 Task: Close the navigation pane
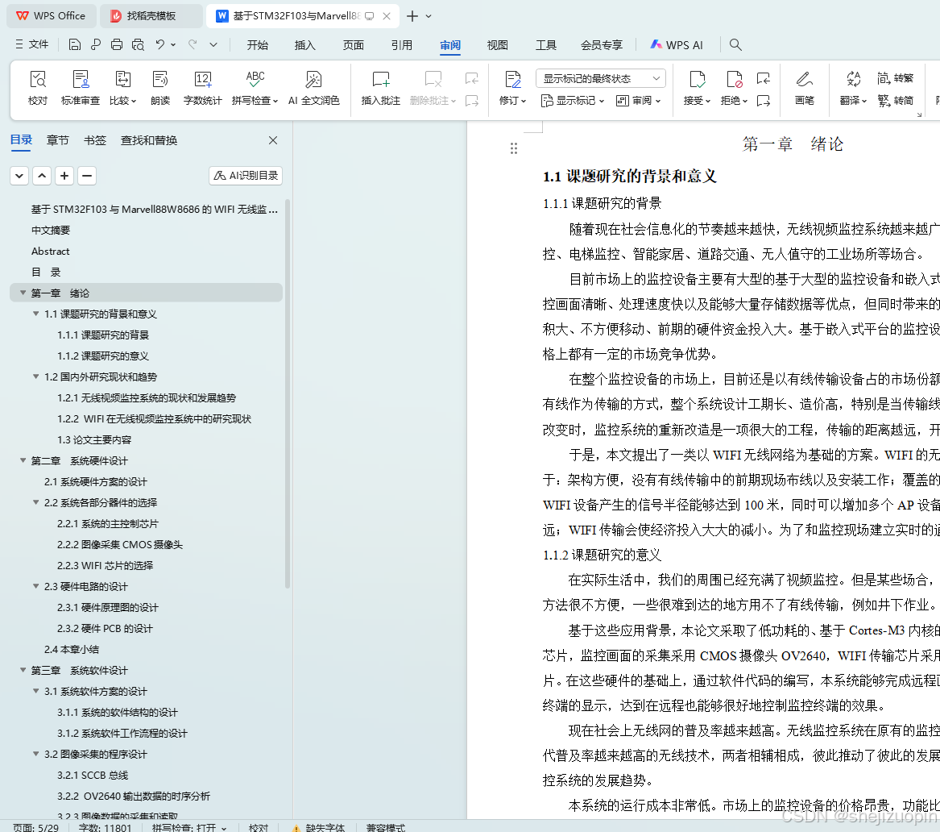273,140
